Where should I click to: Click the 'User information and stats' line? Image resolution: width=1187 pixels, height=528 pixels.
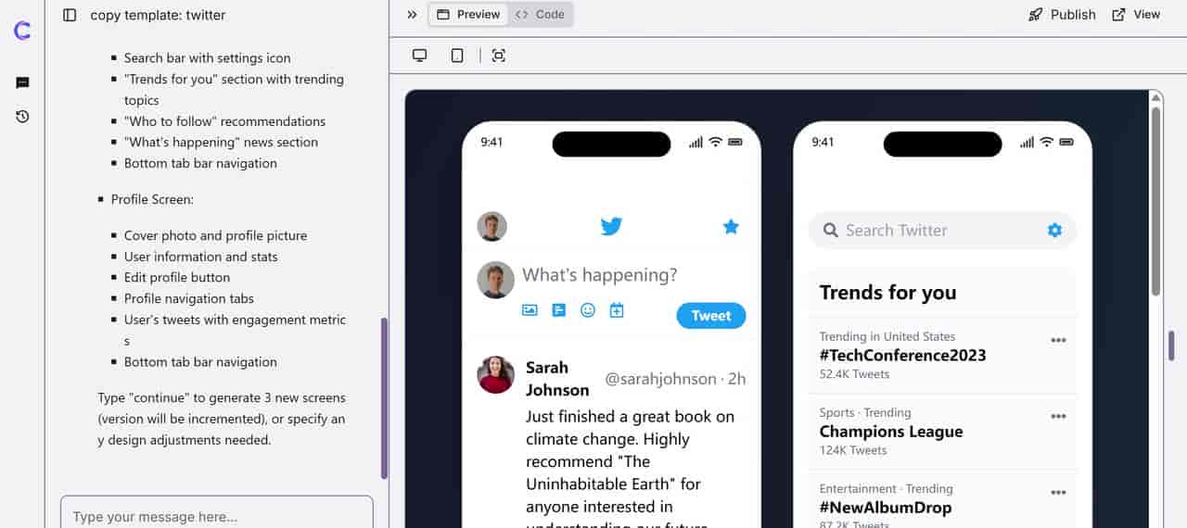(x=201, y=257)
